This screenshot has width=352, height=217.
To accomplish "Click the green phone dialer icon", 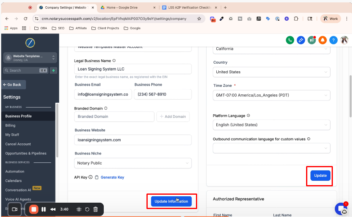I will point(290,40).
